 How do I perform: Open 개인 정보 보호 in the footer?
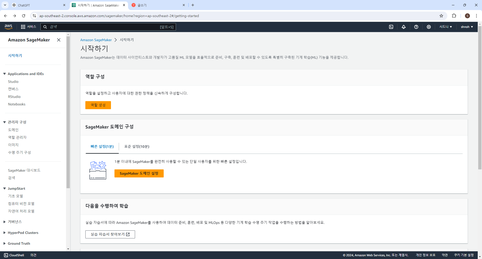click(426, 255)
